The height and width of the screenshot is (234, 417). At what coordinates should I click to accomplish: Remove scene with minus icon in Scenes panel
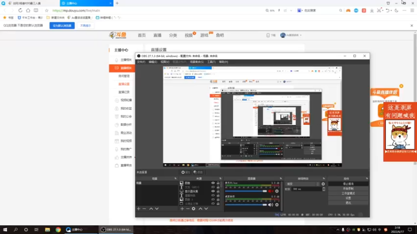coord(144,209)
